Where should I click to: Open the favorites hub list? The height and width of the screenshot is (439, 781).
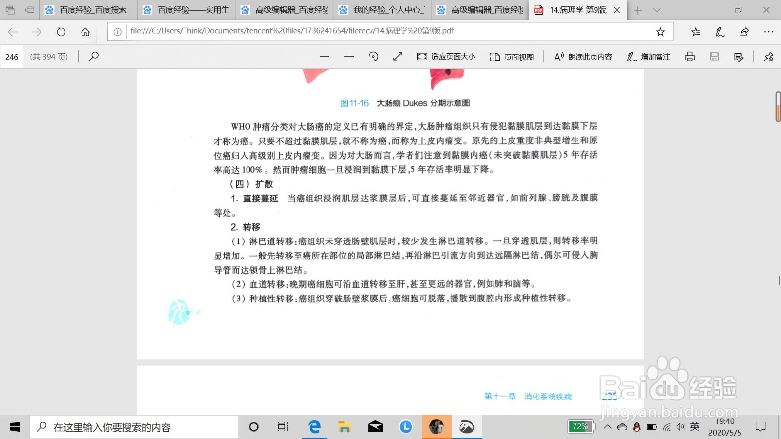(696, 32)
